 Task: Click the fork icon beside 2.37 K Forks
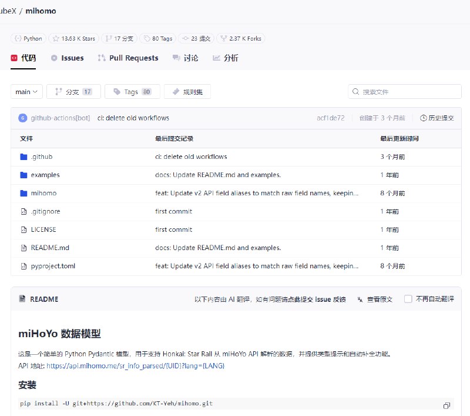pyautogui.click(x=223, y=38)
